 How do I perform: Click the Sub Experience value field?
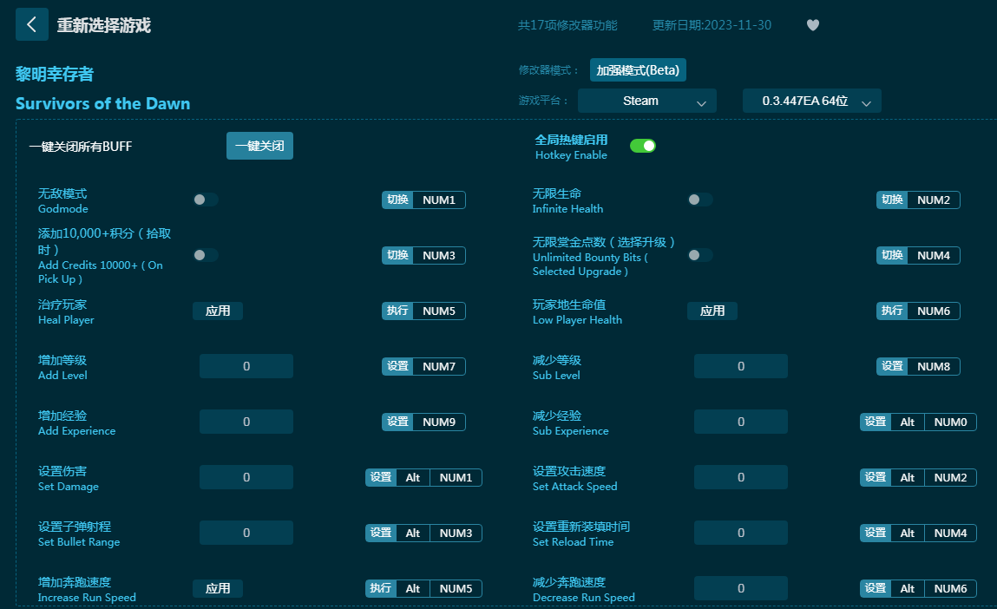click(741, 422)
